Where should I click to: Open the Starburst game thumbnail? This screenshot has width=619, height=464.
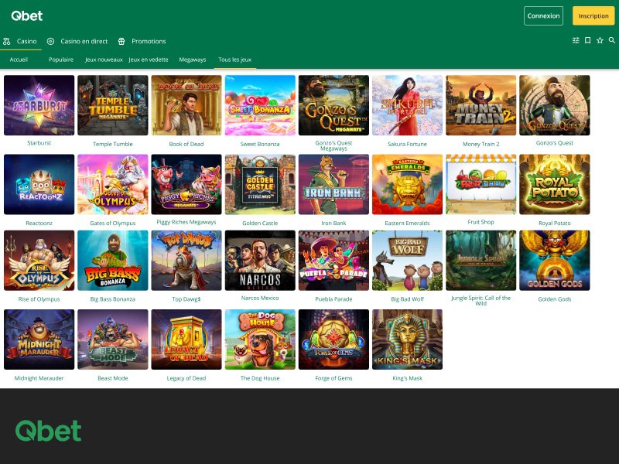[39, 105]
